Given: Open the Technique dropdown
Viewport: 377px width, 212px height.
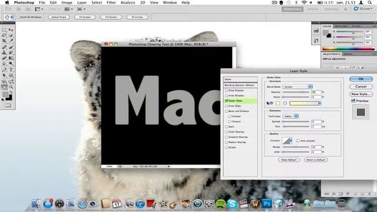Looking at the screenshot, I should 290,116.
